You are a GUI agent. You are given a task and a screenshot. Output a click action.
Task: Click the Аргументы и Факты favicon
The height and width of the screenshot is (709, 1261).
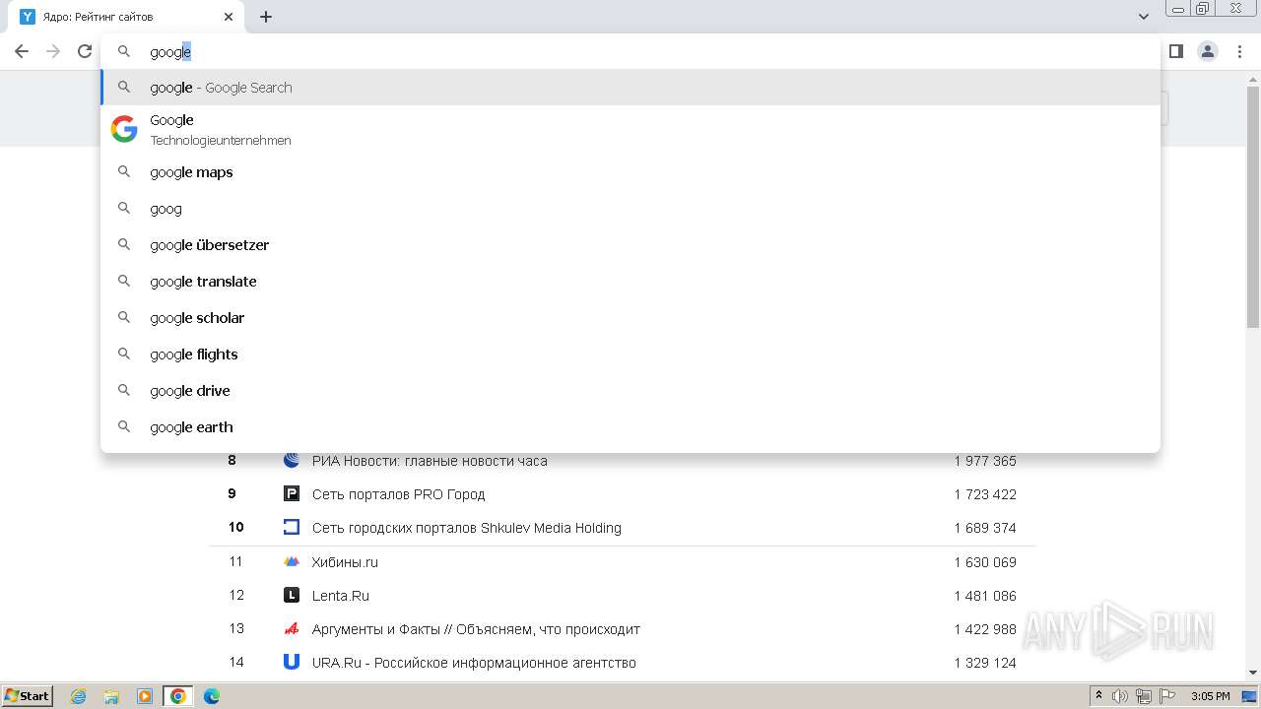292,628
